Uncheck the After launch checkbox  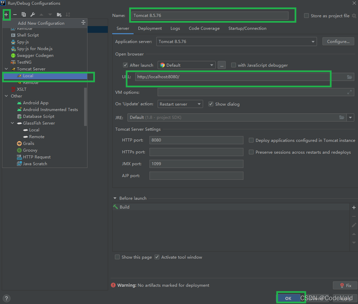125,65
